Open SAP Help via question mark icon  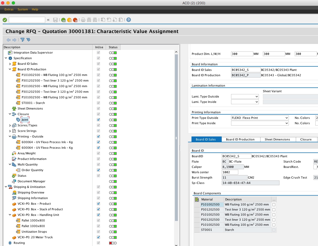(129, 20)
